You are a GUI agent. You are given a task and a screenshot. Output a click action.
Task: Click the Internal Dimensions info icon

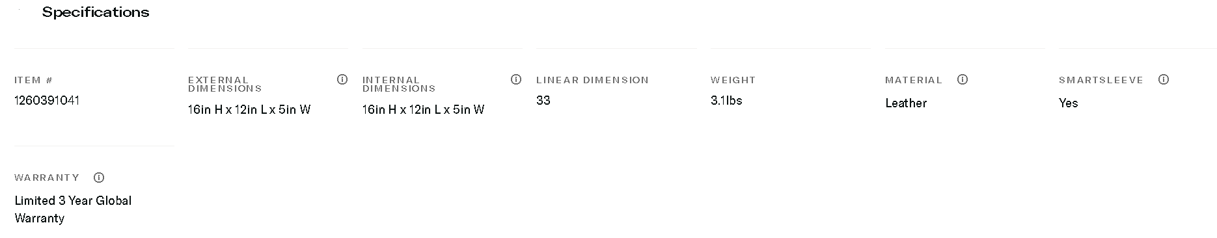(516, 79)
